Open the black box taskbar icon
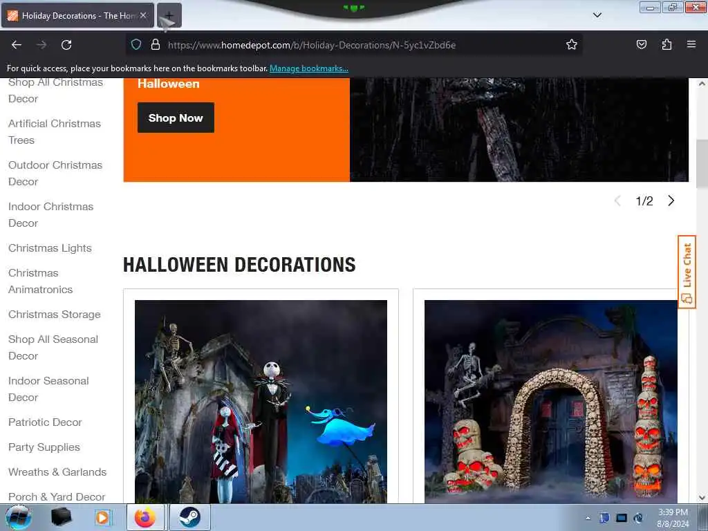This screenshot has height=531, width=708. point(62,517)
